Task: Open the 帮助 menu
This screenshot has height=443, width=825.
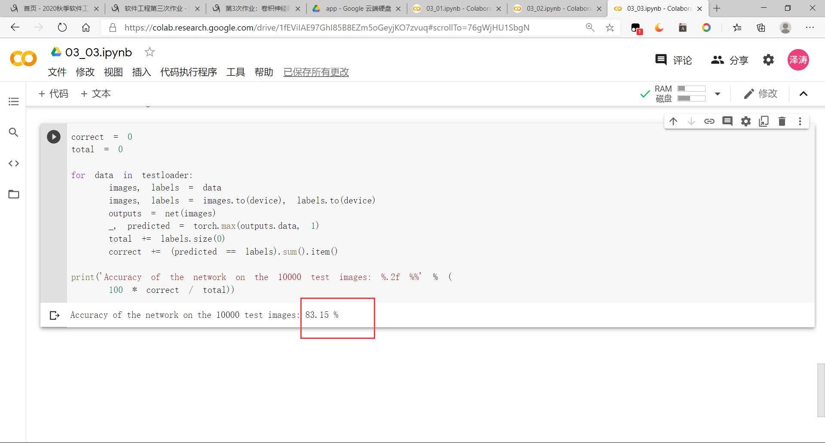Action: point(264,72)
